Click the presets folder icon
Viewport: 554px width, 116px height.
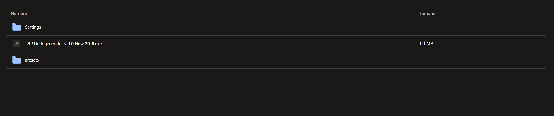17,60
